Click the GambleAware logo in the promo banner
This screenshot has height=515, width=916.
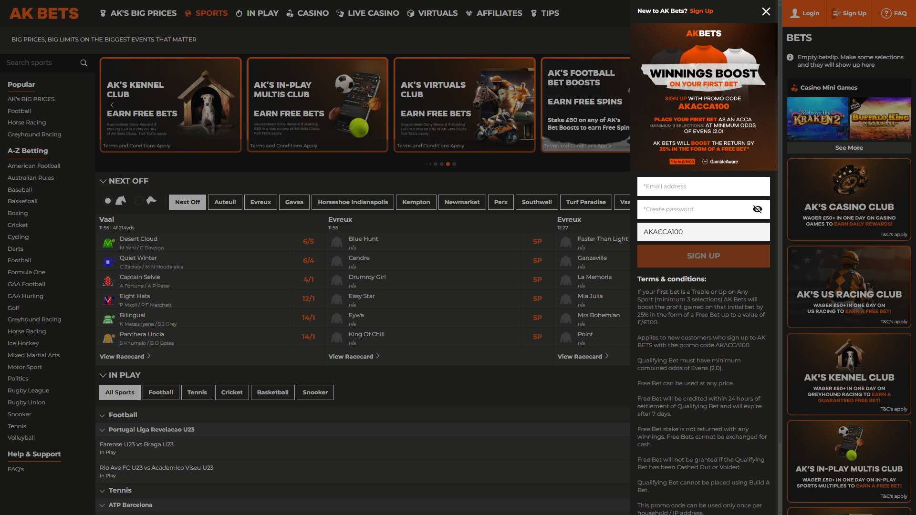[x=719, y=161]
